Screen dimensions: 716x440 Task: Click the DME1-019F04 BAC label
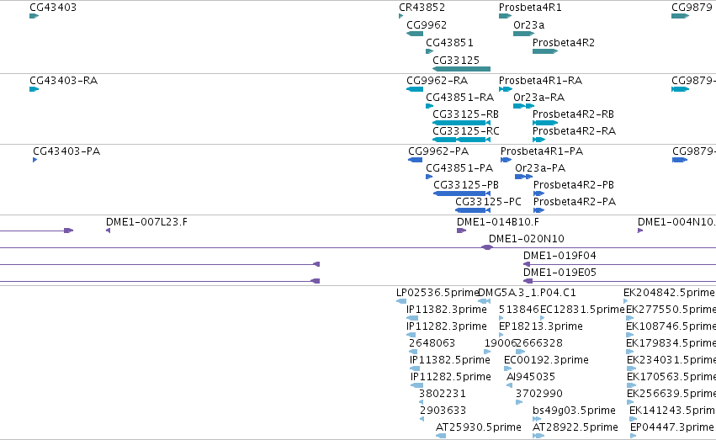pos(560,256)
